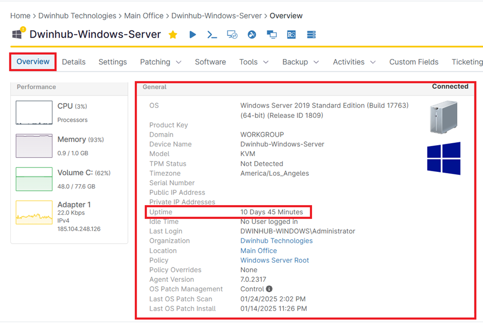Run a quick job using the play icon
Viewport: 483px width, 325px height.
pos(193,35)
